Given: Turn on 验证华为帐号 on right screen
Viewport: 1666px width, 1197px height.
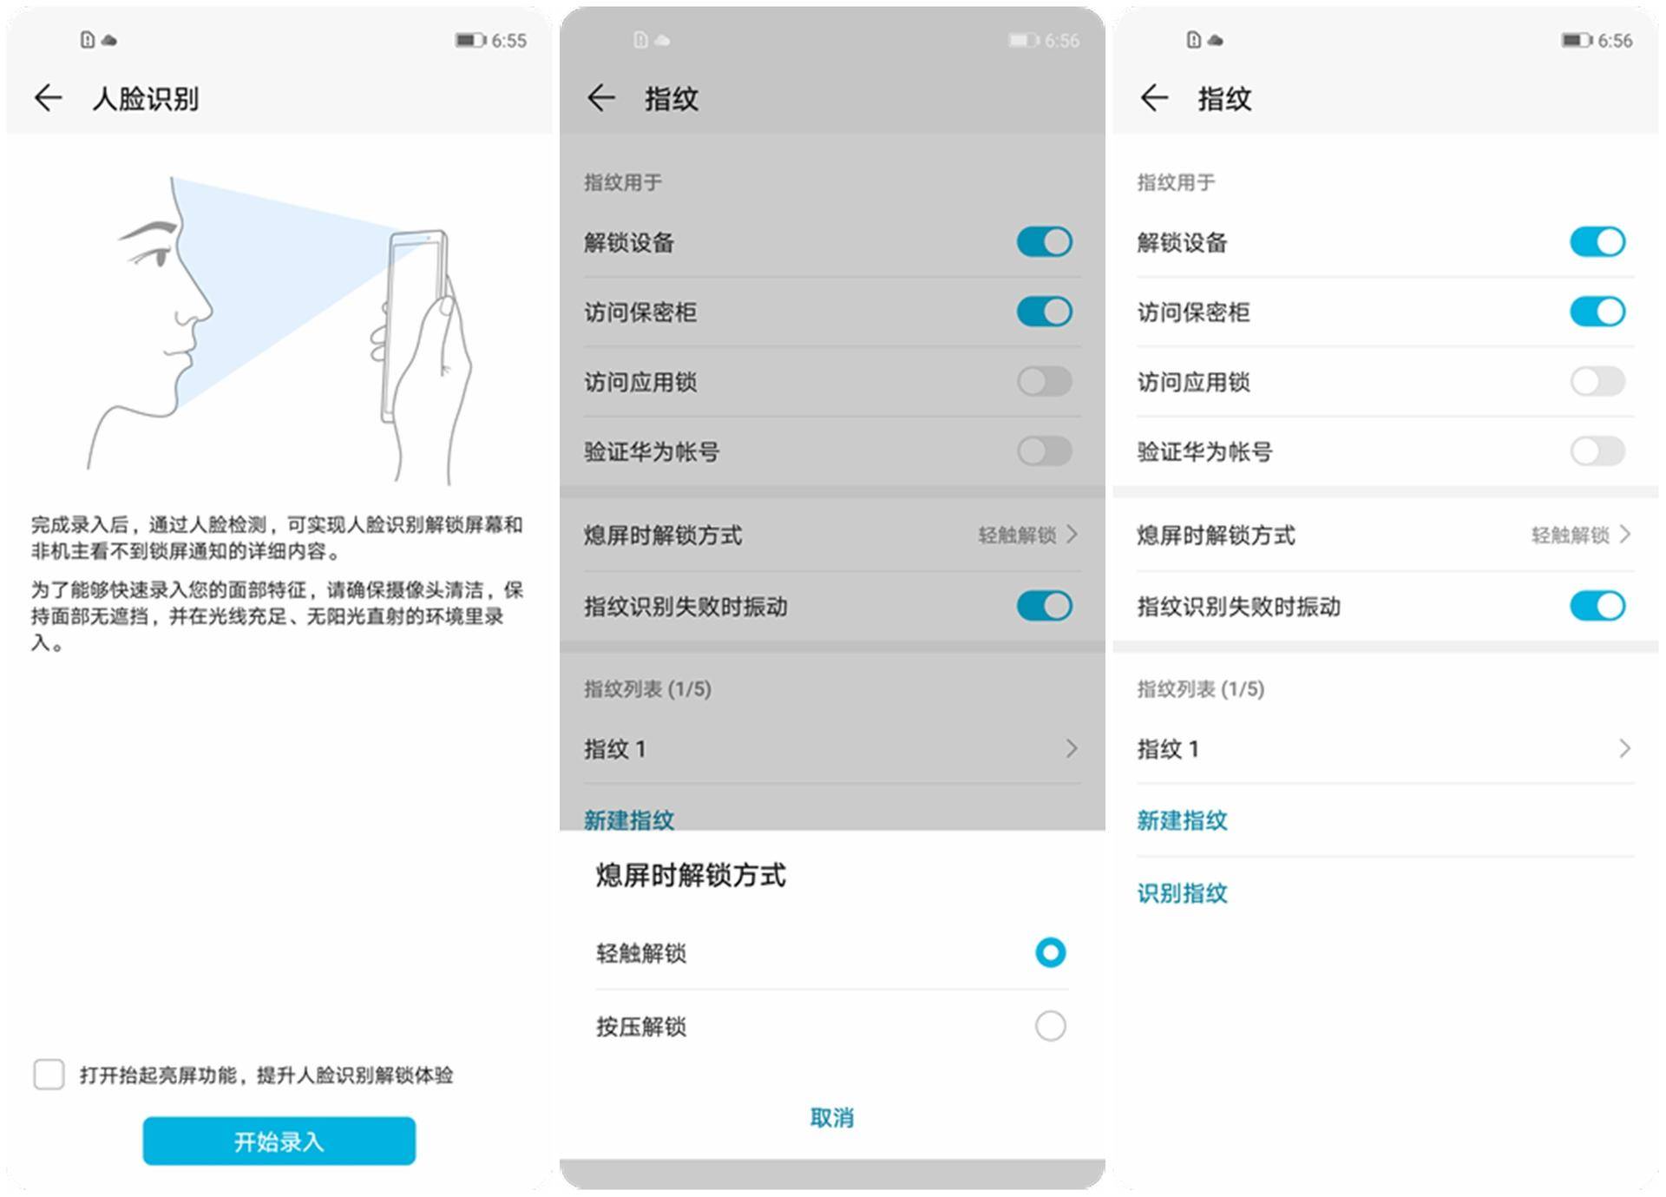Looking at the screenshot, I should pos(1597,451).
